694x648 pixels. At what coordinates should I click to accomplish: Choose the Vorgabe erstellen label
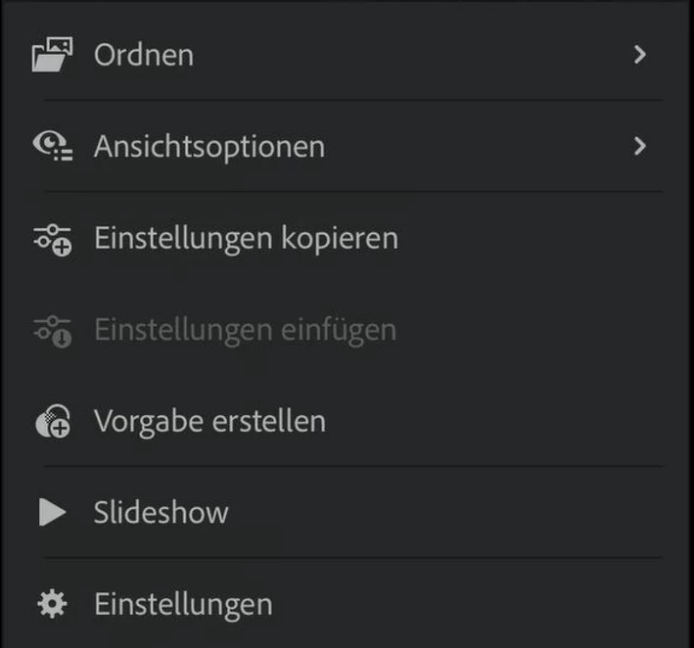click(x=209, y=422)
